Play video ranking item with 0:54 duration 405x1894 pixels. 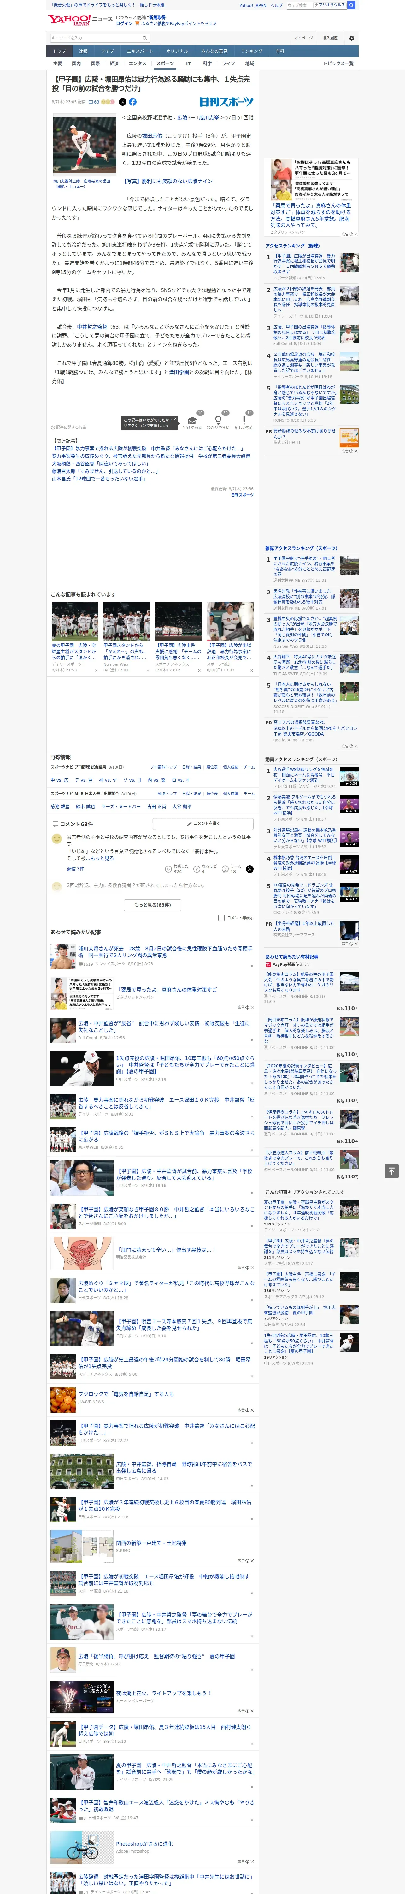pyautogui.click(x=349, y=777)
